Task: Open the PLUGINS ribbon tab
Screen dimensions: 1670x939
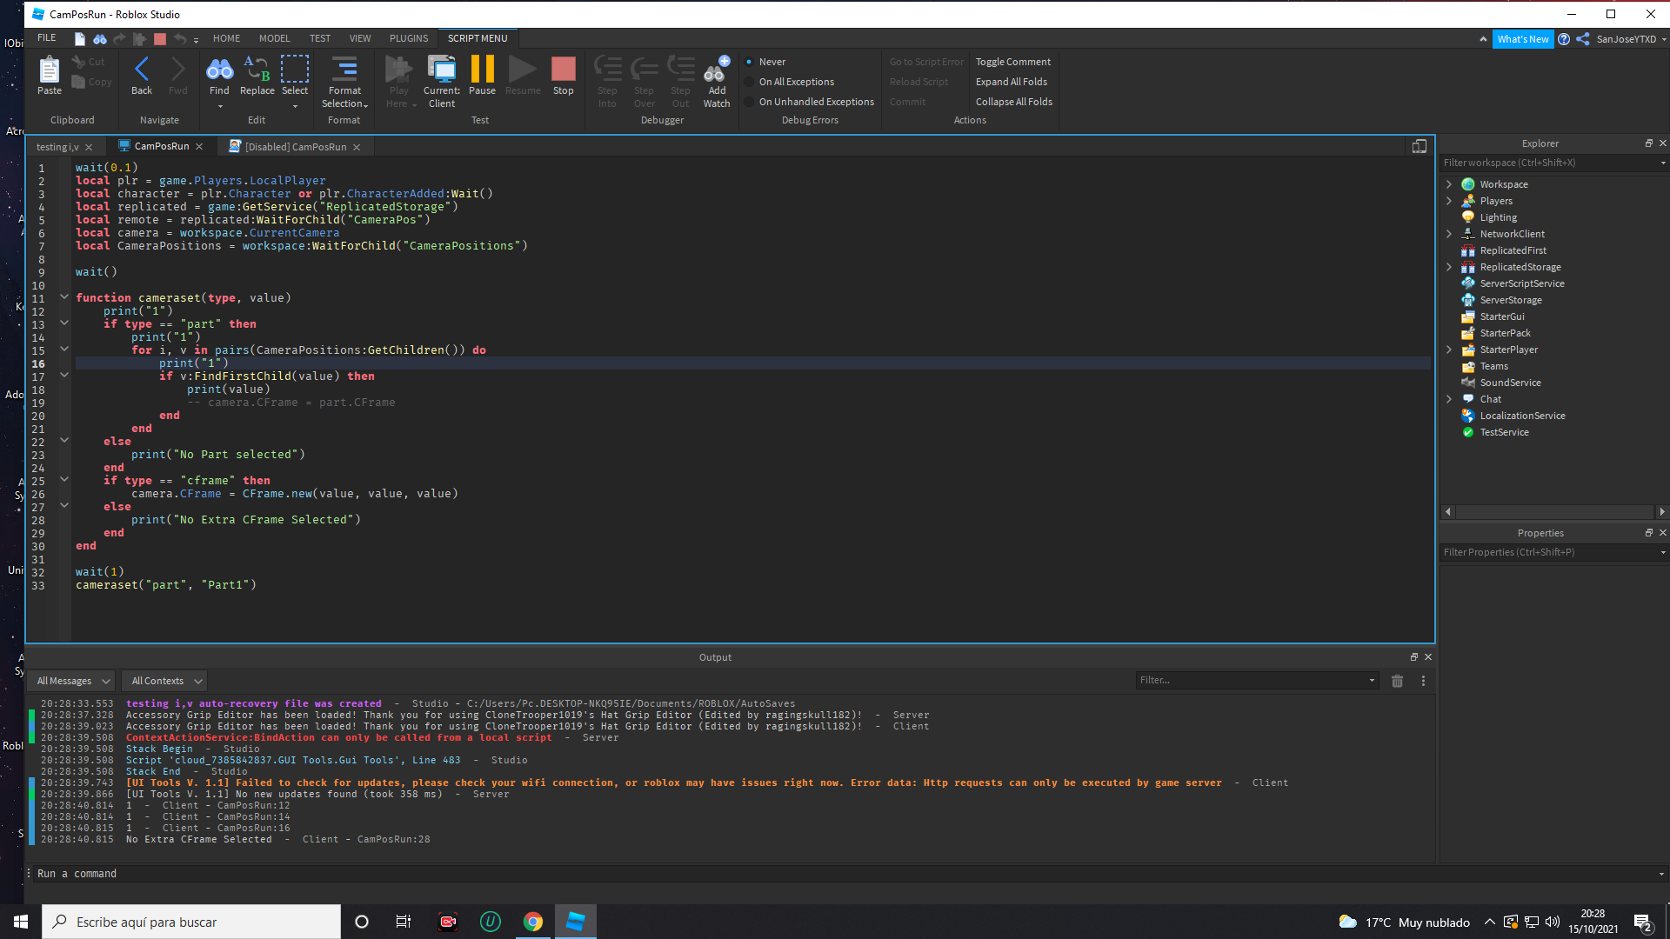Action: pyautogui.click(x=409, y=38)
